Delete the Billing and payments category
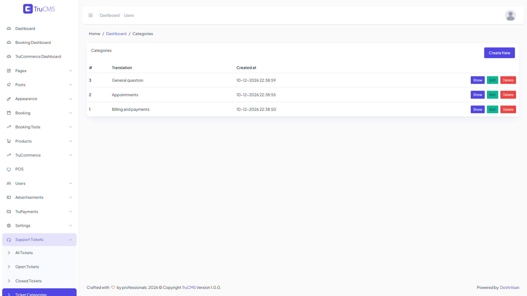 click(508, 109)
